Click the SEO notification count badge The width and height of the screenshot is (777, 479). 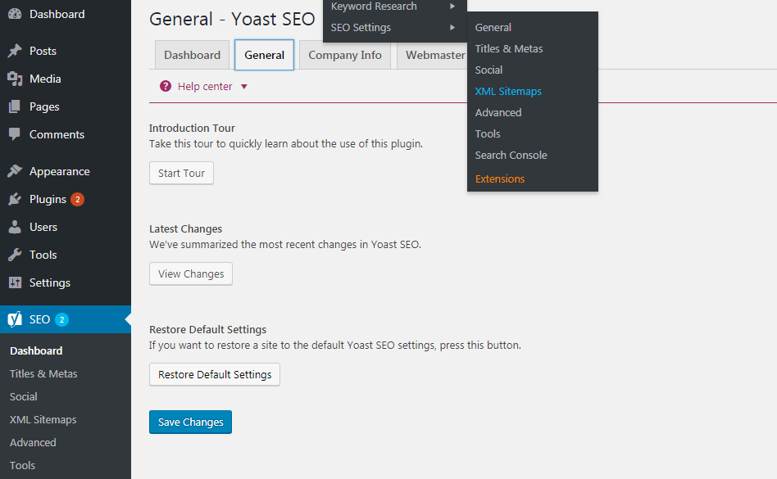click(62, 319)
